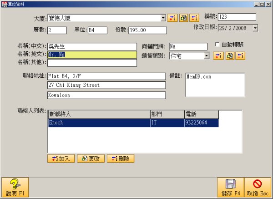Click the 刪除 delete contact button

click(121, 159)
